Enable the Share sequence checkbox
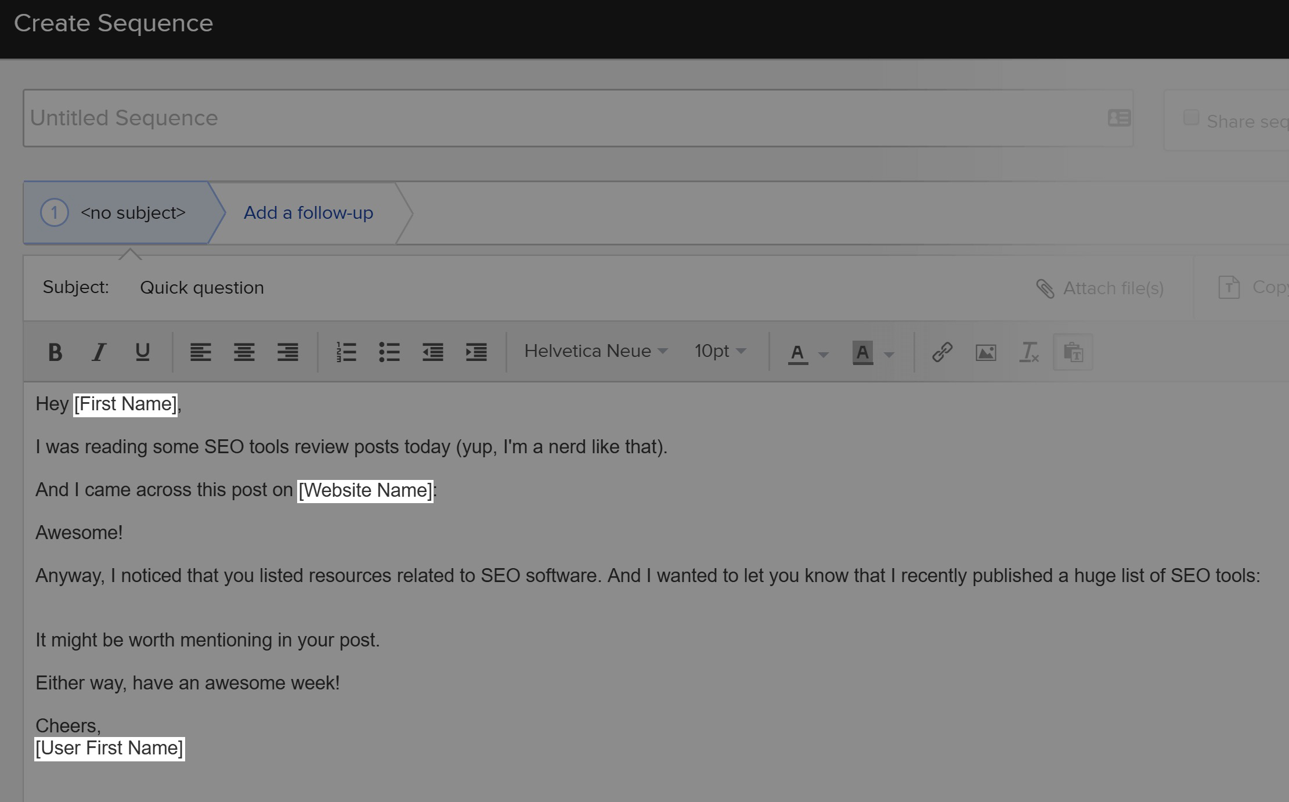1289x802 pixels. [x=1191, y=118]
